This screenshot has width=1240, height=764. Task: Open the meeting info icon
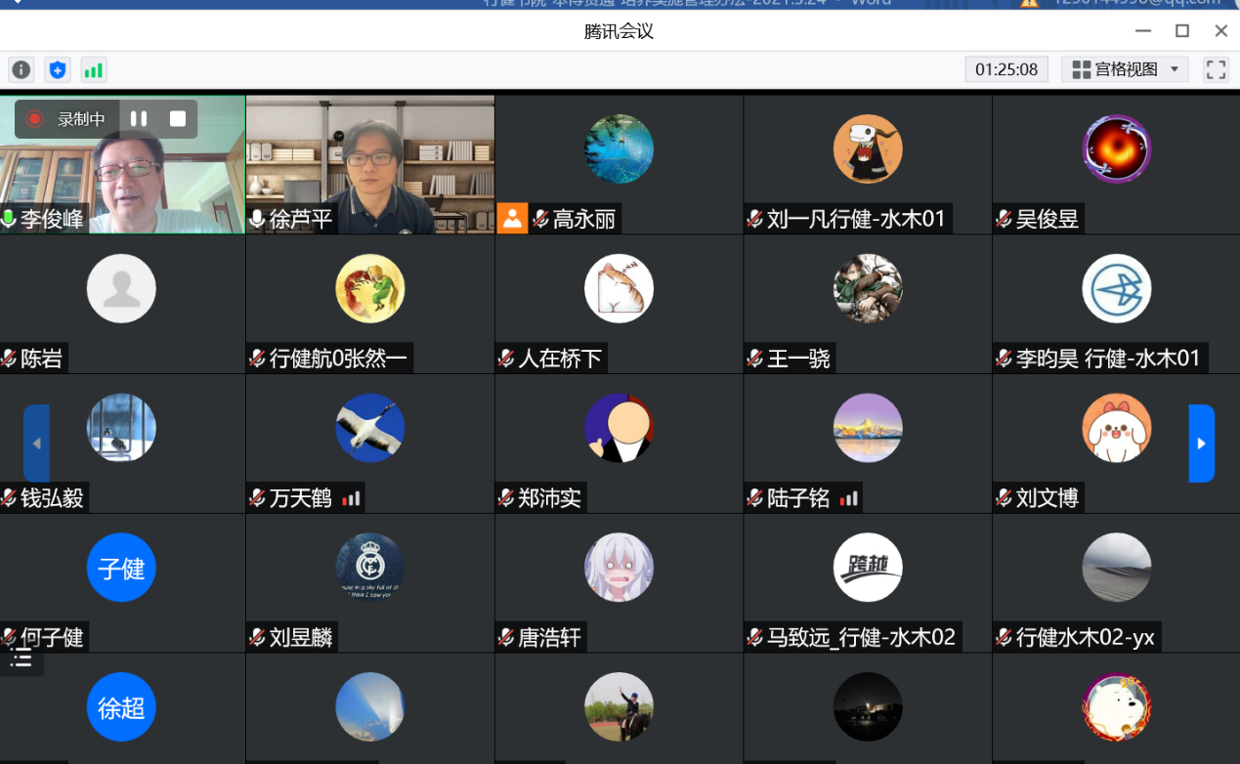click(21, 69)
